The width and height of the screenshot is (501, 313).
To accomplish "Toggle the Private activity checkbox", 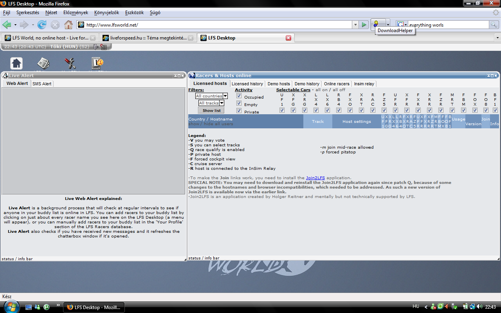I will click(x=239, y=111).
